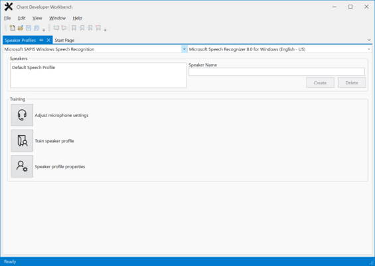The image size is (375, 266).
Task: Click the comment selection toolbar icon
Action: coord(56,28)
